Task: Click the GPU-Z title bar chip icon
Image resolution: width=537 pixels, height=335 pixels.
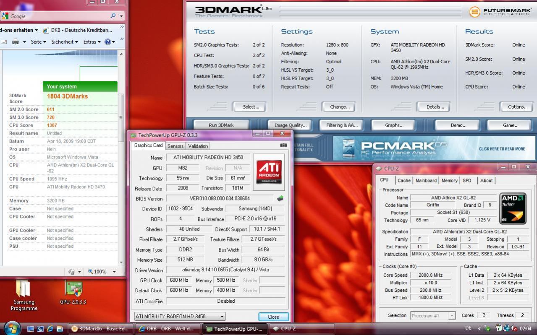Action: 133,135
